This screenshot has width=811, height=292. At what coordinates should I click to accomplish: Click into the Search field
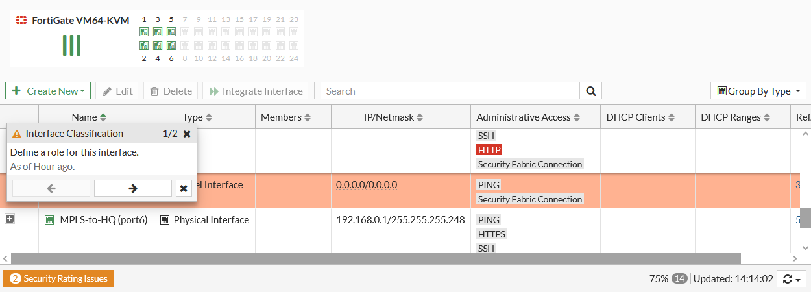(x=450, y=91)
